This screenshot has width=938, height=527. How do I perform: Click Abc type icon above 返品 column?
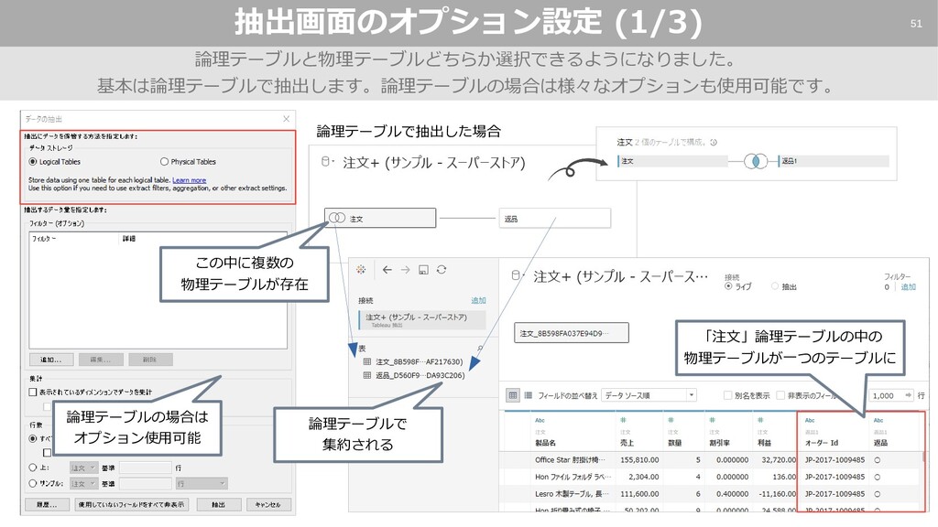[878, 420]
